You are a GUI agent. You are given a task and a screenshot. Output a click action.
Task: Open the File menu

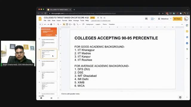click(45, 21)
